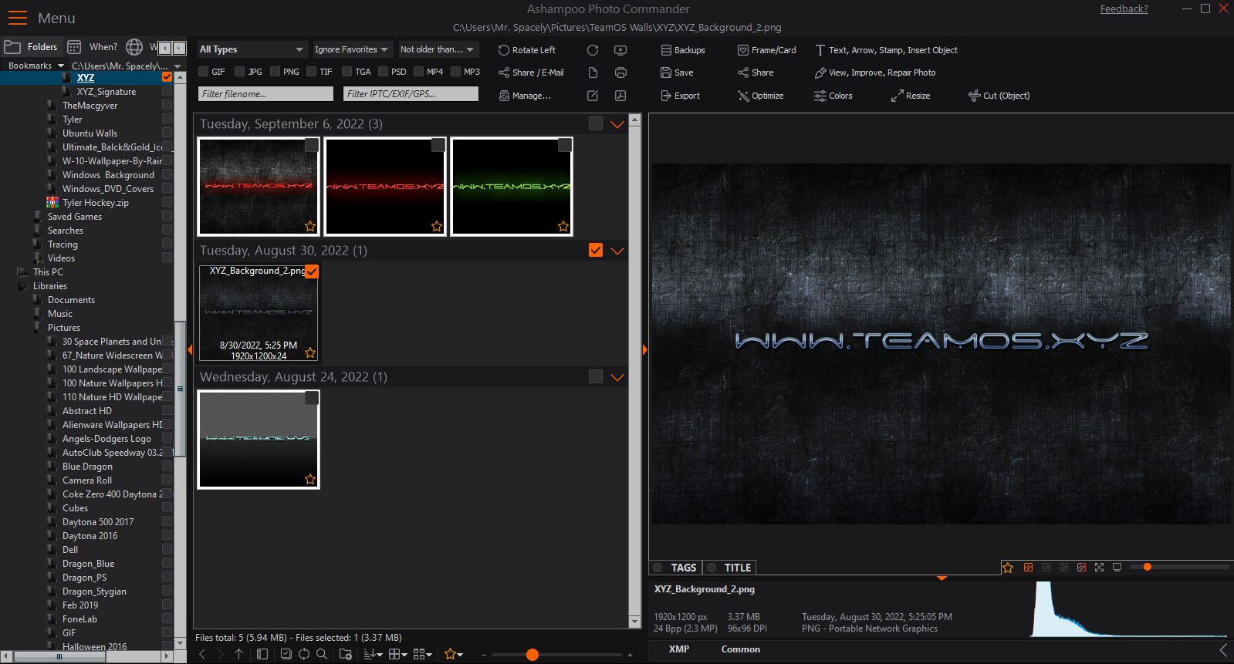Enable the PSD file type filter
The image size is (1234, 664).
[x=384, y=72]
